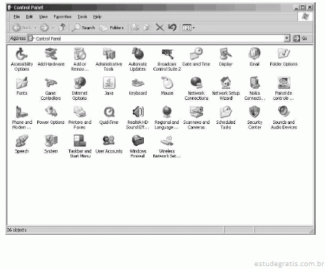Open the Favorites menu
This screenshot has width=325, height=269.
point(63,17)
